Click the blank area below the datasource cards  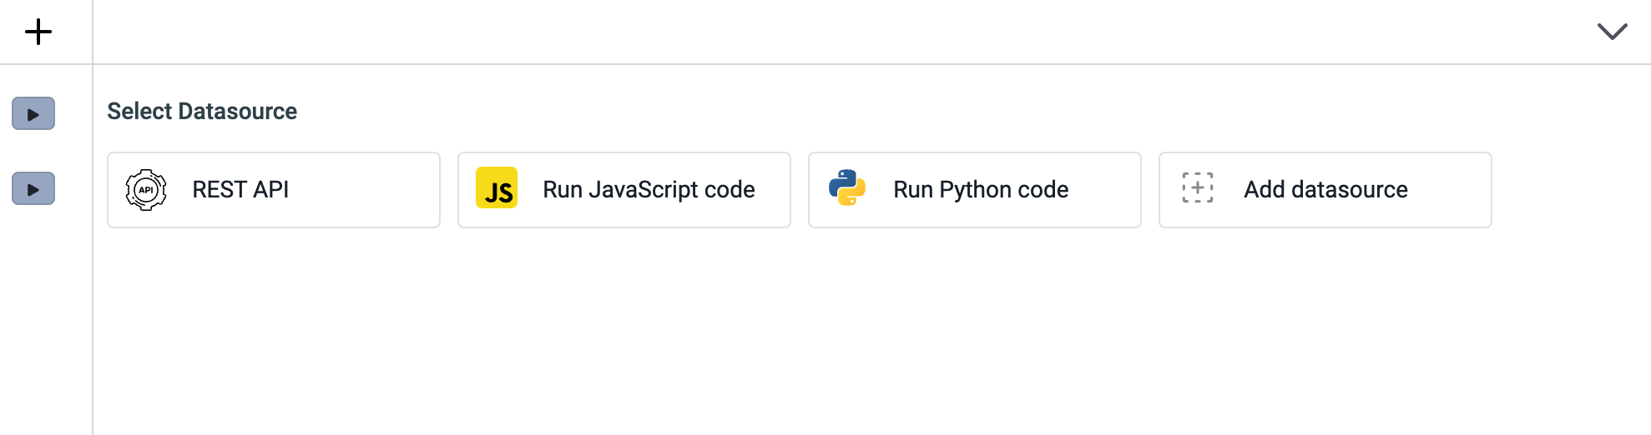coord(835,333)
